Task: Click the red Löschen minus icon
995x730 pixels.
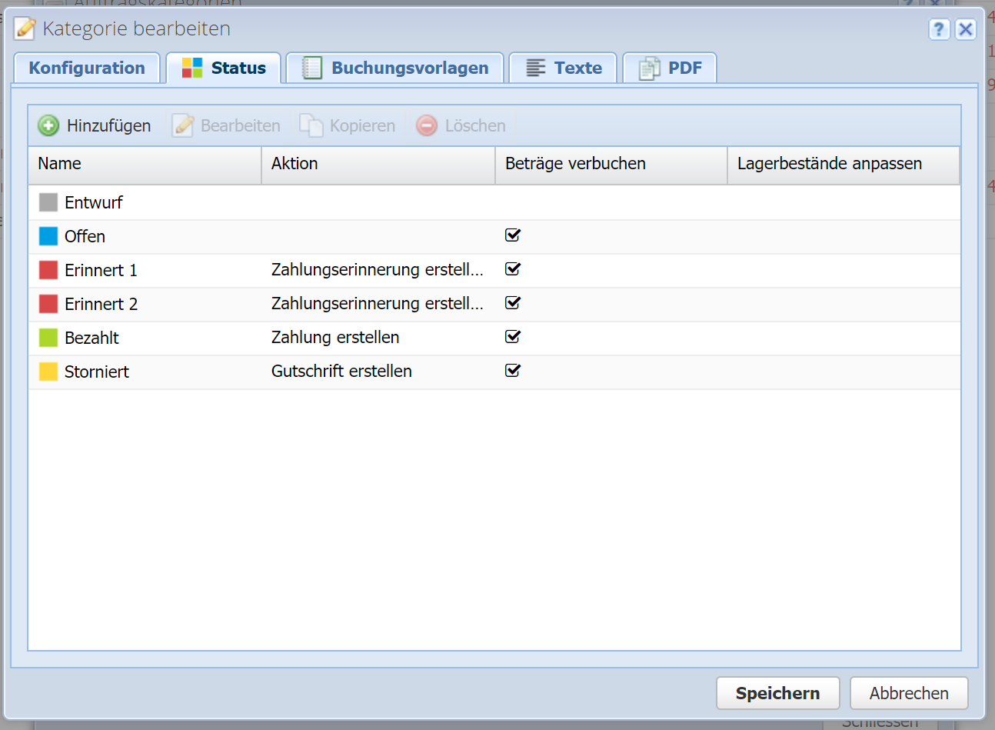Action: tap(427, 125)
